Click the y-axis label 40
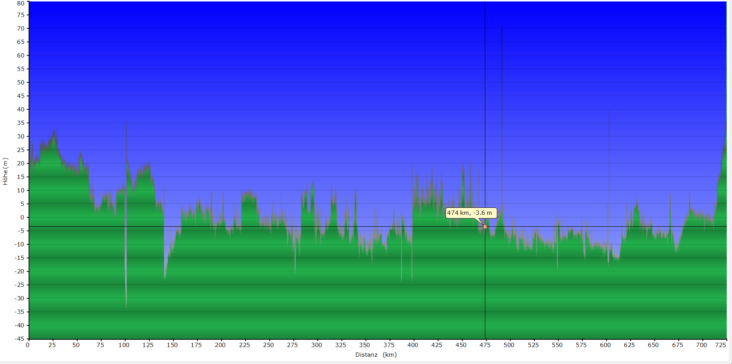Viewport: 732px width, 364px height. click(20, 110)
